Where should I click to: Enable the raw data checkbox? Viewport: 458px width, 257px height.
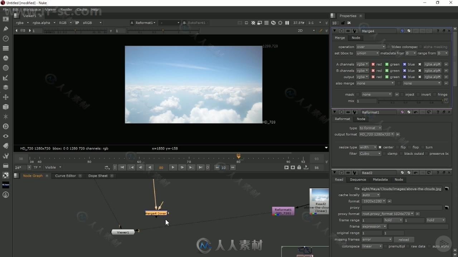pos(408,246)
